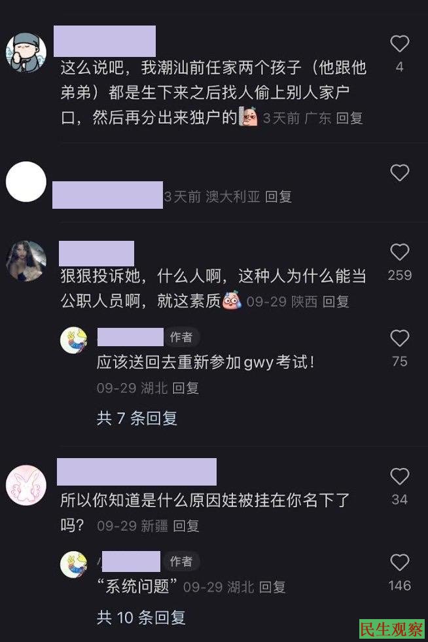Like the author reply with 75 likes
428x642 pixels.
(x=399, y=338)
